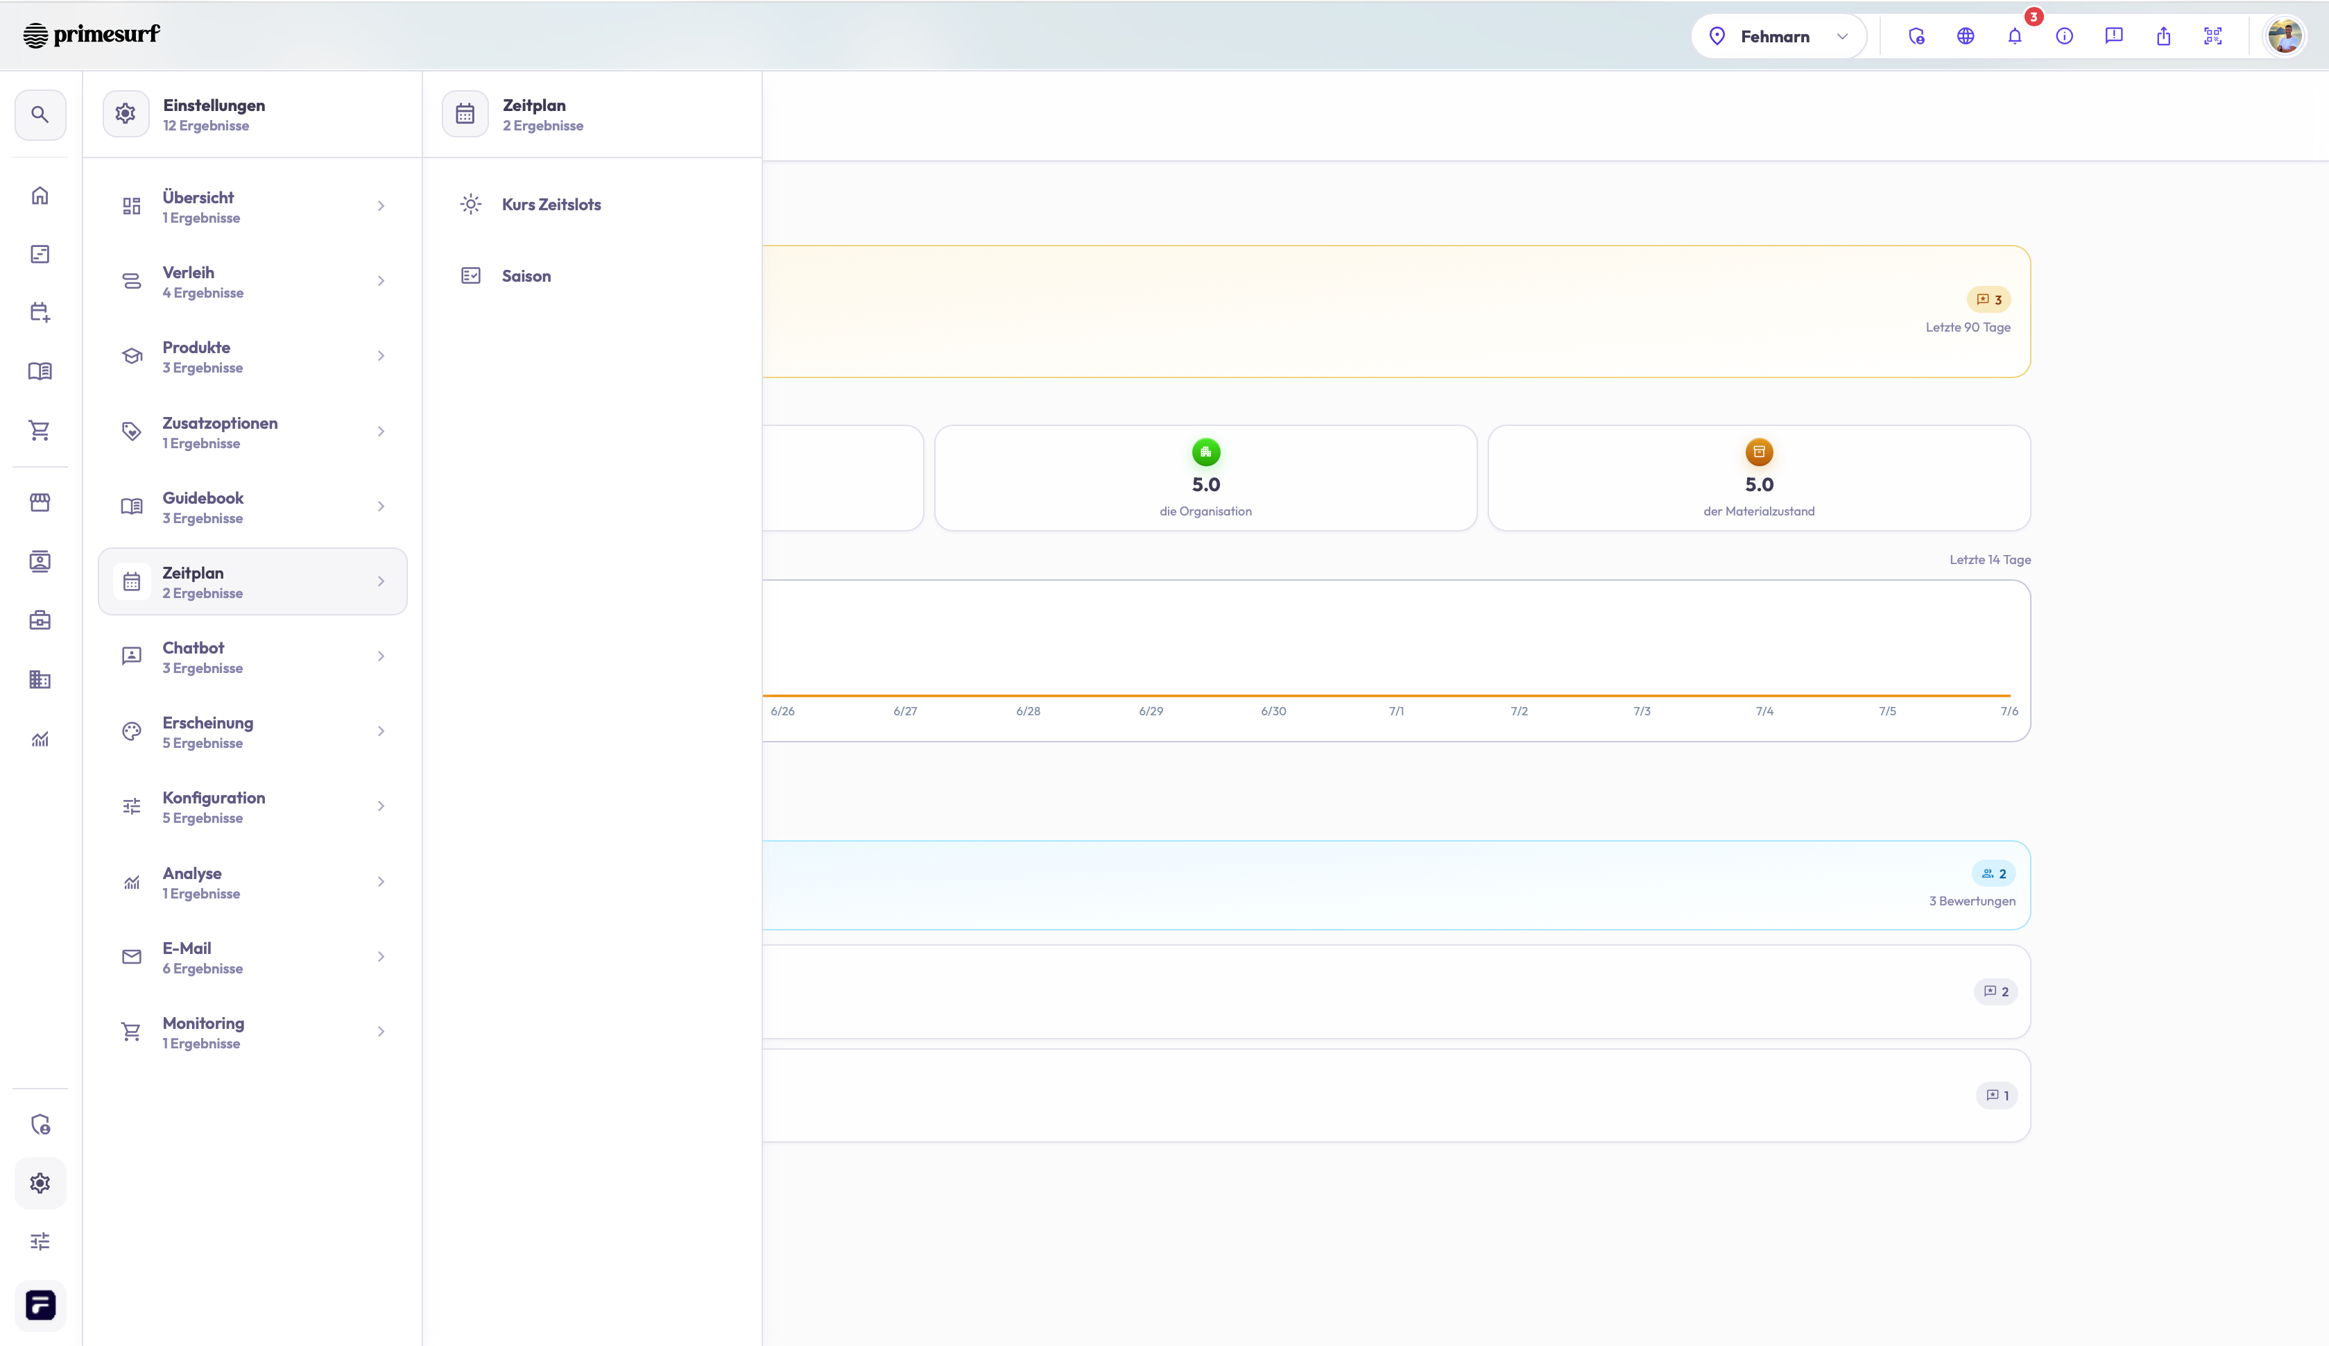This screenshot has height=1346, width=2329.
Task: Open the sliders configuration sidebar icon
Action: 40,1241
